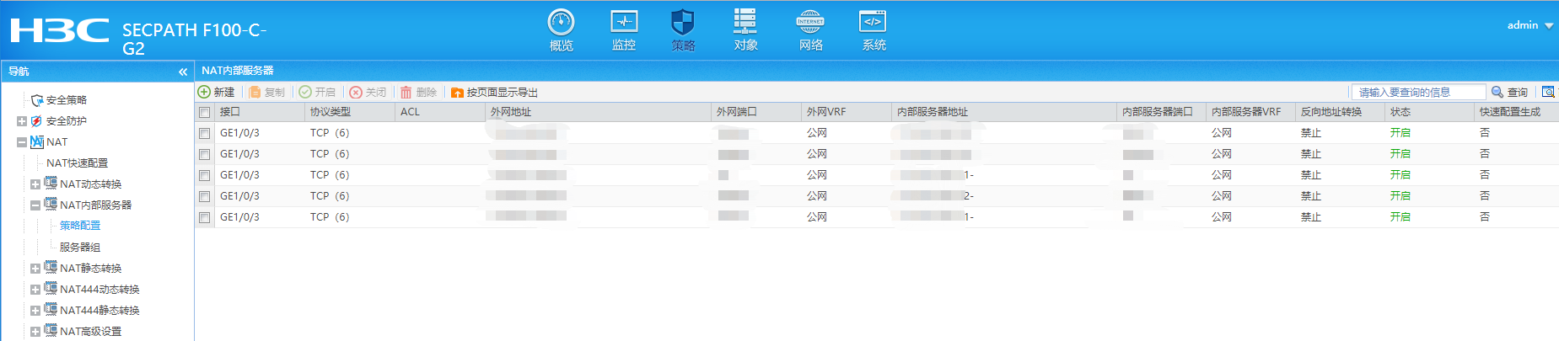Click the 复制 copy toolbar button
1559x341 pixels.
pos(266,92)
